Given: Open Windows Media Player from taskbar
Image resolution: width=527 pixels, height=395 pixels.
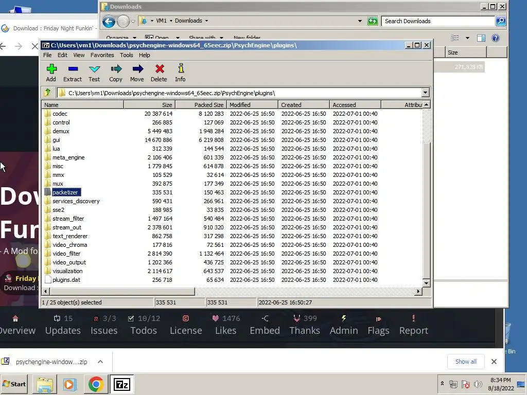Looking at the screenshot, I should pos(70,384).
